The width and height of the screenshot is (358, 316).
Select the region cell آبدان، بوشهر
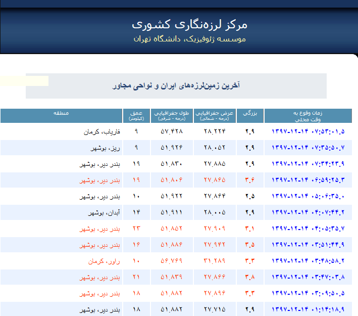[x=104, y=213]
